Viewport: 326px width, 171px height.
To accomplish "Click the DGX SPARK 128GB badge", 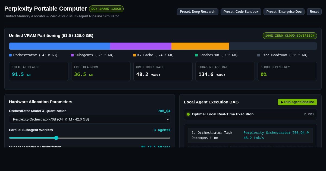I will [106, 9].
